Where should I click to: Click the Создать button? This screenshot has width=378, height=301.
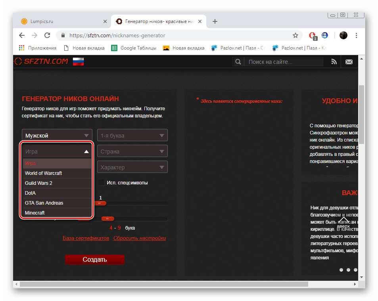(95, 259)
